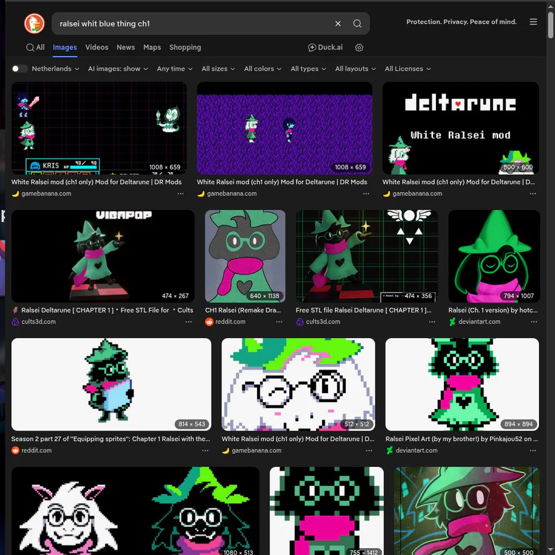Open the 1080 × 513 two-face Ralsei thumbnail
Viewport: 555px width, 555px height.
136,511
